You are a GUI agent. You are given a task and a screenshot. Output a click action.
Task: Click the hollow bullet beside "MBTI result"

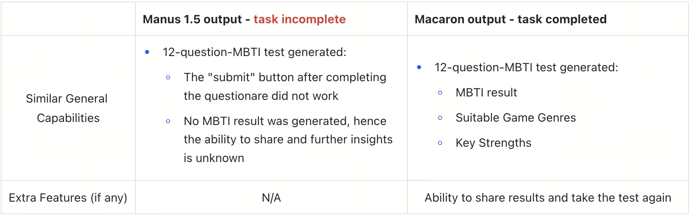(x=440, y=93)
